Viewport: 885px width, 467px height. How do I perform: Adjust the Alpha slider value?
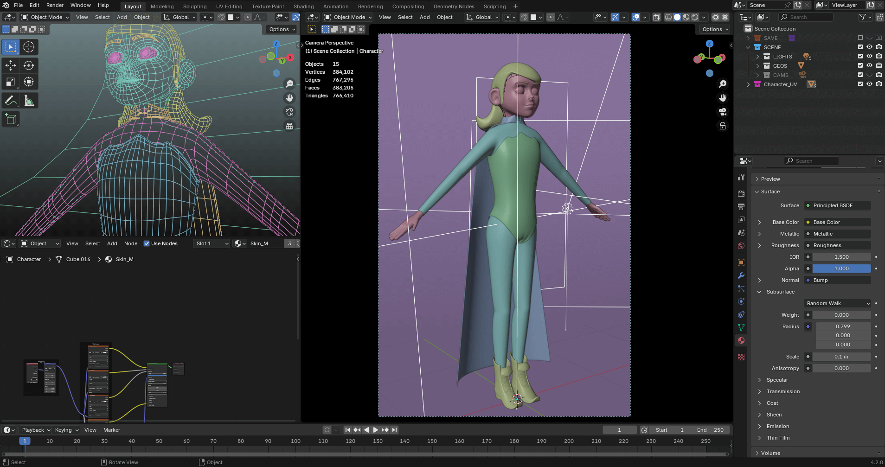(841, 269)
